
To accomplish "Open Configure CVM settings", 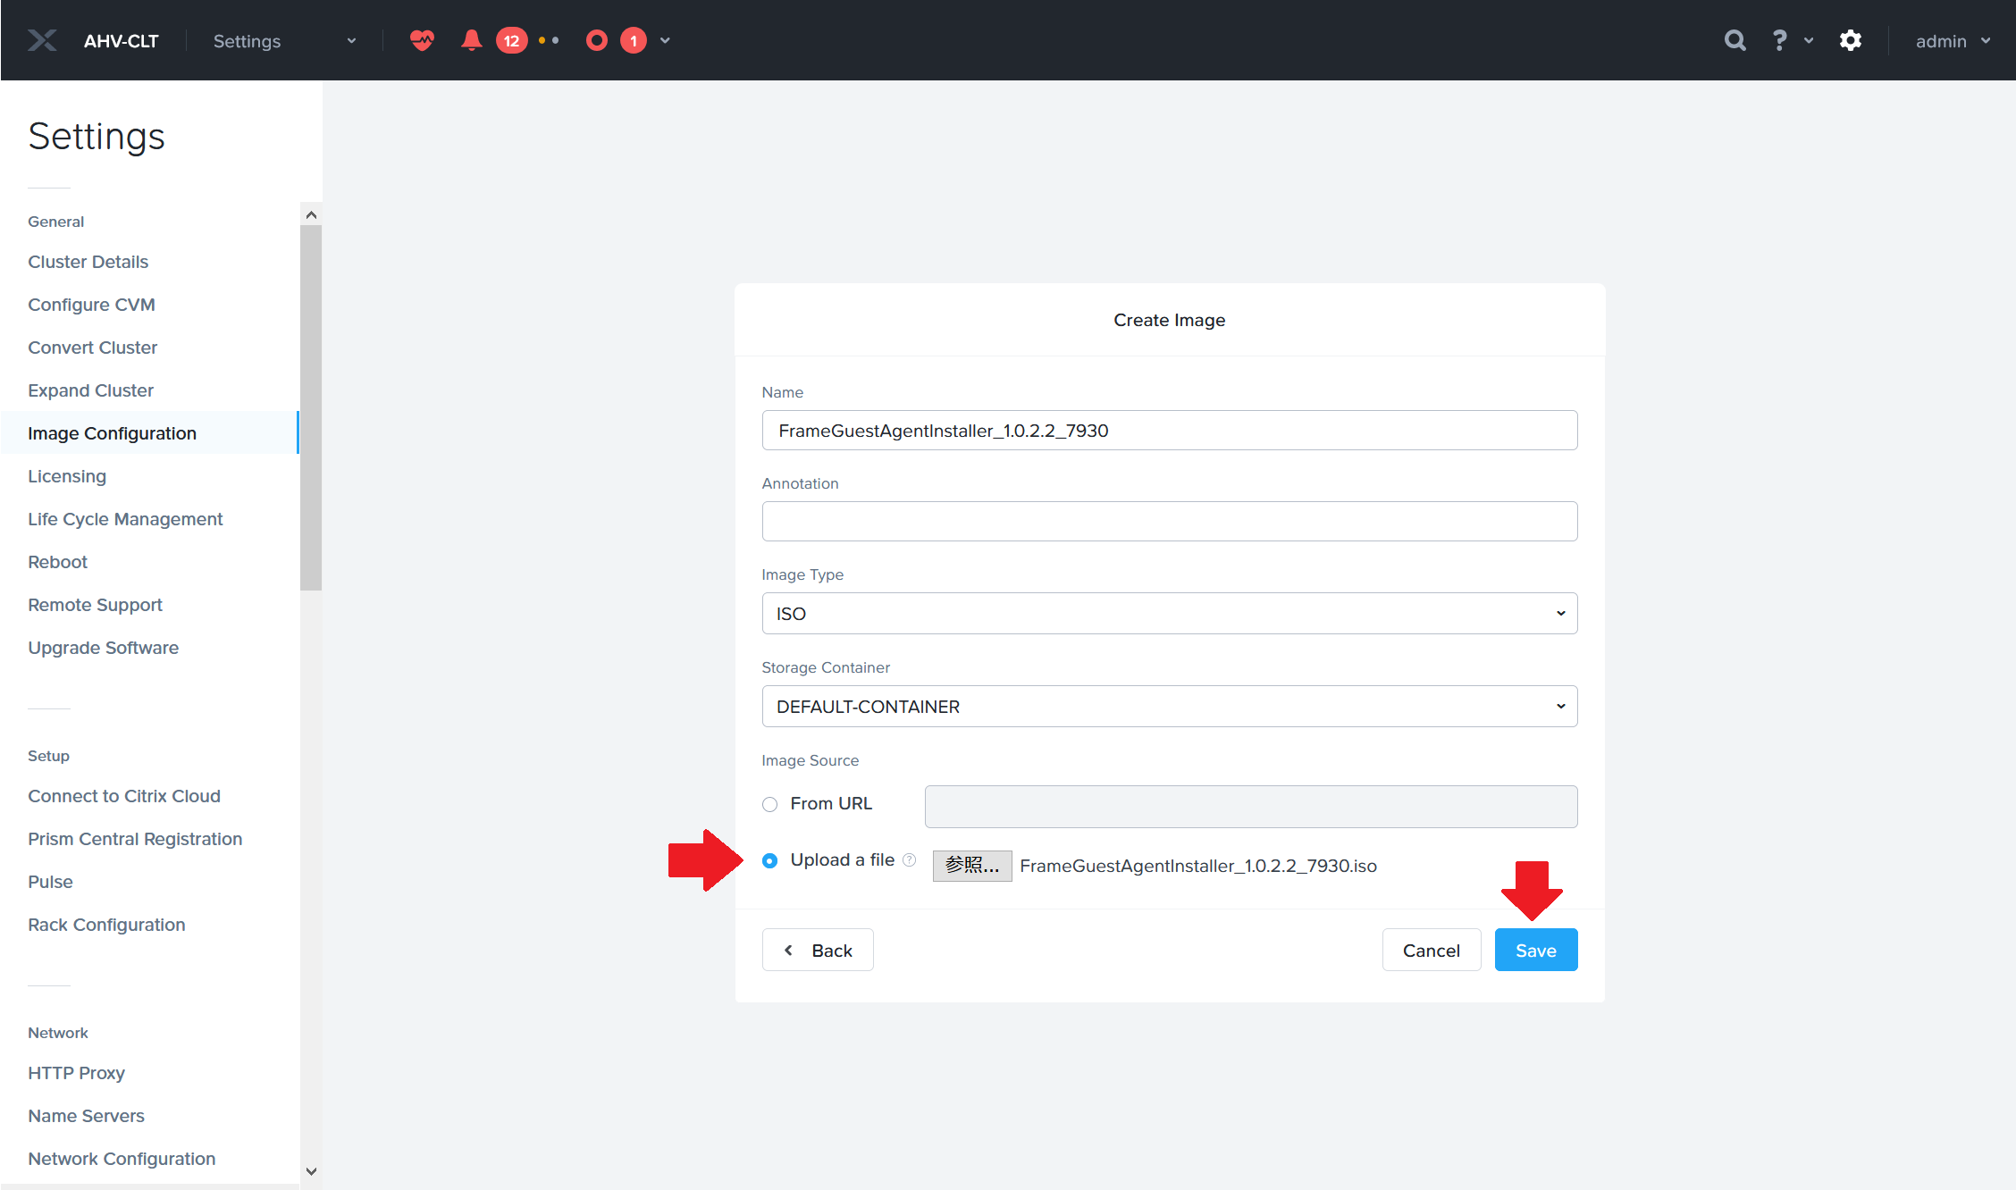I will click(91, 305).
